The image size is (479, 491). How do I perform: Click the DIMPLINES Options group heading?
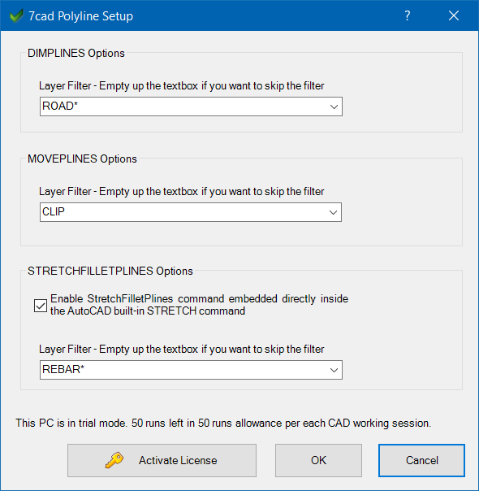[x=76, y=53]
